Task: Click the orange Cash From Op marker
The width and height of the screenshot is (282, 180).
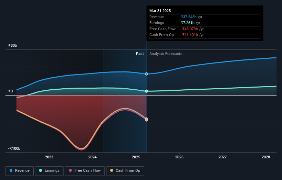Action: (147, 119)
